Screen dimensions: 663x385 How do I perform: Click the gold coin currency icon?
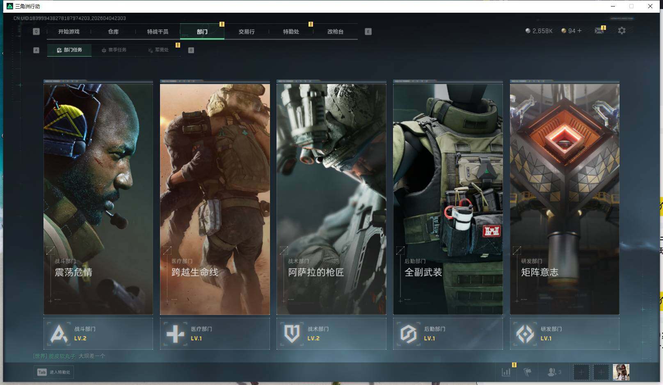(564, 31)
